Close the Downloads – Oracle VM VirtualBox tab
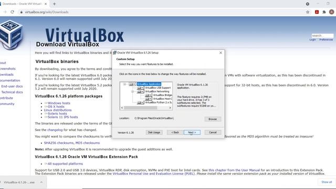The height and width of the screenshot is (189, 336). click(46, 4)
